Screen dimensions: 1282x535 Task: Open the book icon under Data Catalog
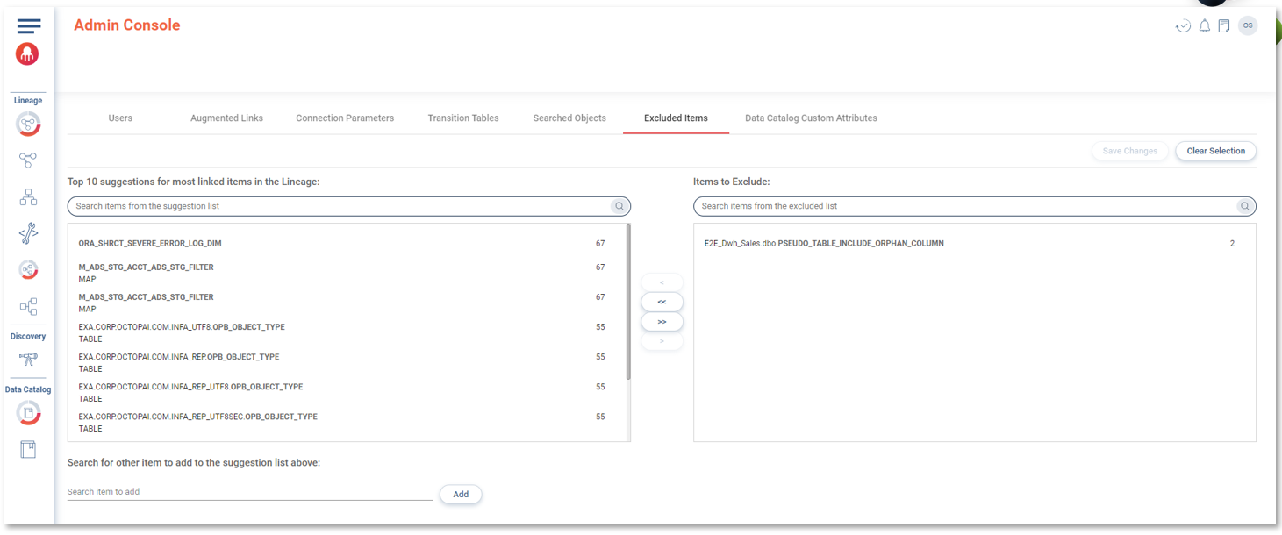coord(28,450)
